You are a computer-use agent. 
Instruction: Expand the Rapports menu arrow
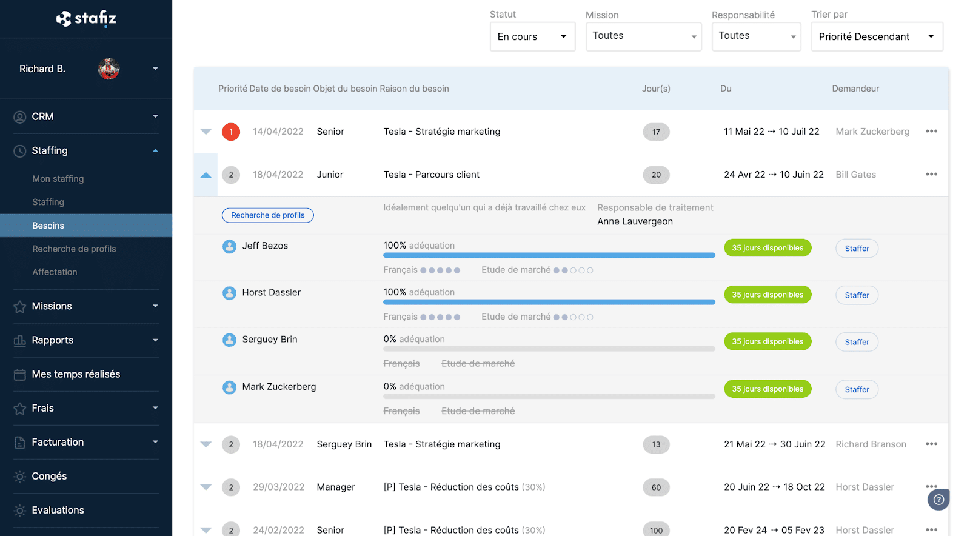pyautogui.click(x=155, y=340)
